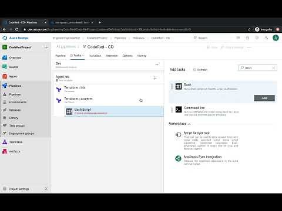This screenshot has height=211, width=282.
Task: Open the more actions ellipsis beside Create release
Action: [249, 47]
